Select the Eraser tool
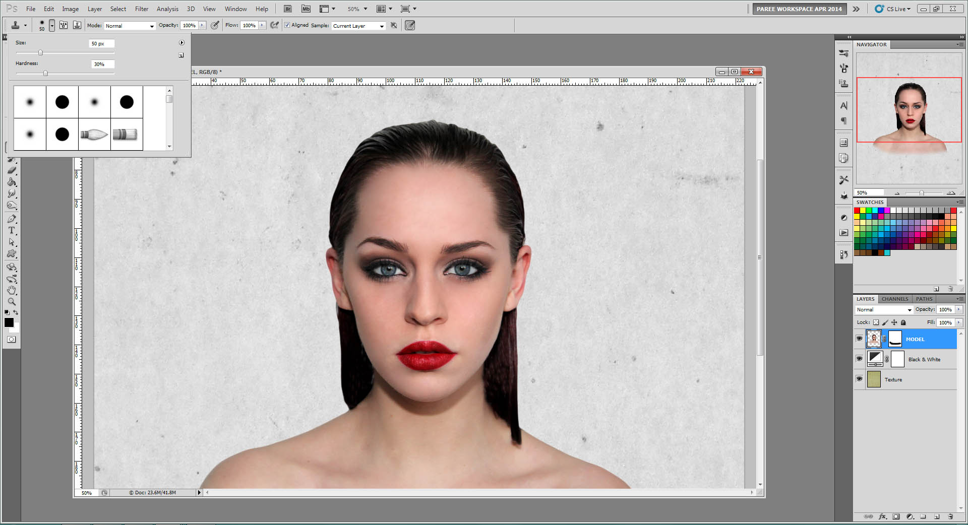968x525 pixels. tap(12, 170)
